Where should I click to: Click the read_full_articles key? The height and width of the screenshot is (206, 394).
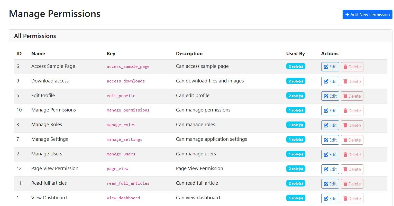[128, 183]
